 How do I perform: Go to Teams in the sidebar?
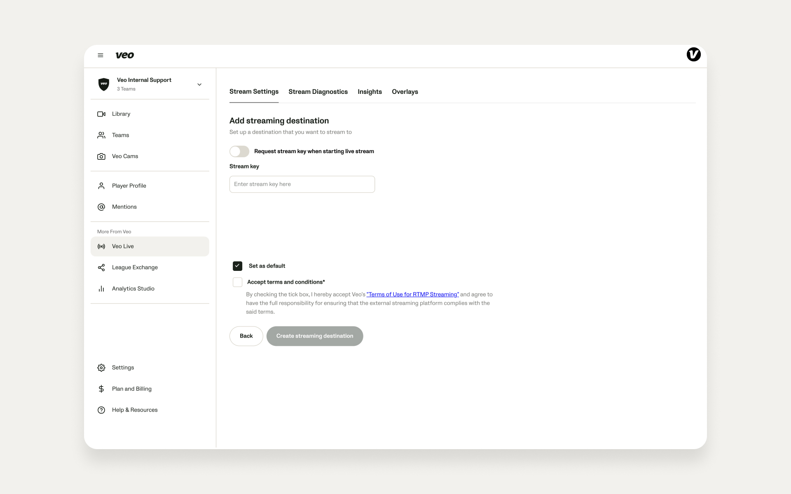click(x=150, y=135)
